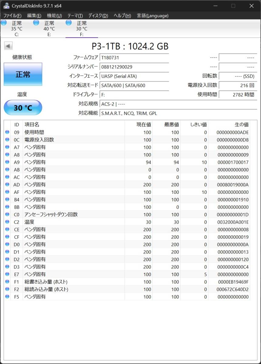Click status orb of attribute F5 row
Viewport: 261px width, 364px height.
click(7, 297)
